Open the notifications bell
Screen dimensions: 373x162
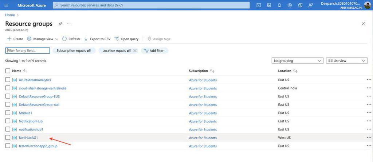(279, 5)
